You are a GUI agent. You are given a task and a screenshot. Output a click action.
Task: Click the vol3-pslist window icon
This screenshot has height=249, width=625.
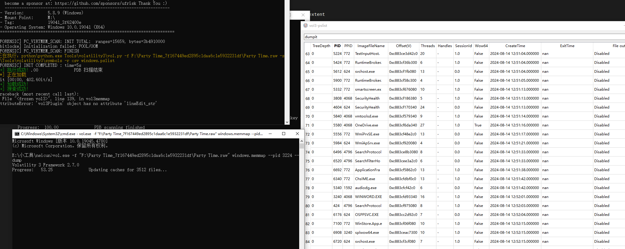[305, 26]
